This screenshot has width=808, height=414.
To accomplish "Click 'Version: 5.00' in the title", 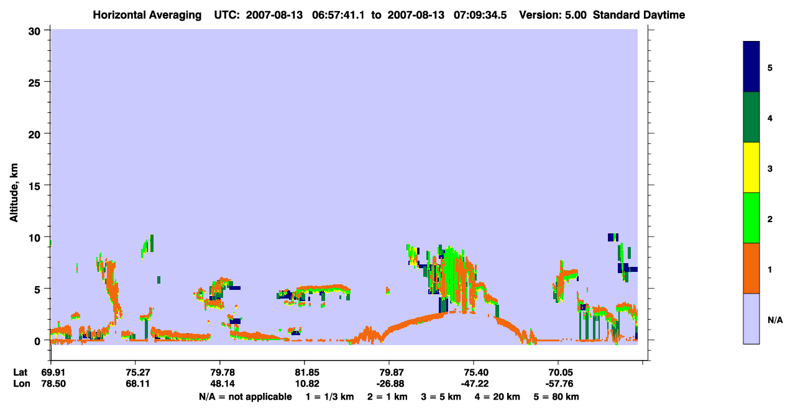I will tap(553, 14).
